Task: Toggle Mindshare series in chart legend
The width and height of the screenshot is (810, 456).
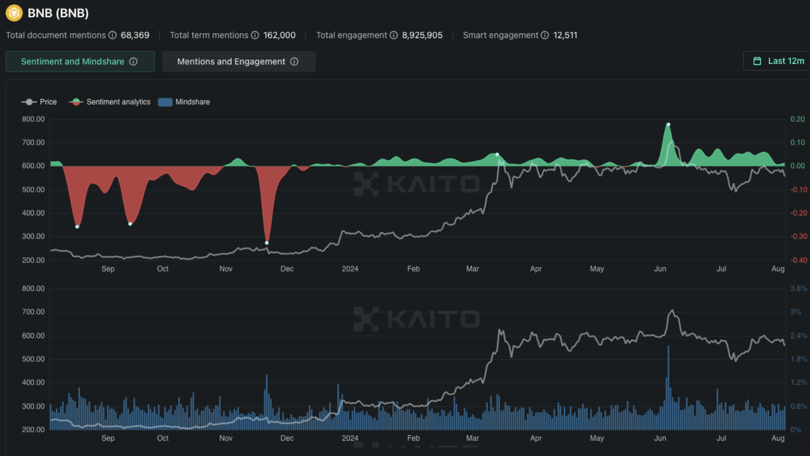Action: 184,102
